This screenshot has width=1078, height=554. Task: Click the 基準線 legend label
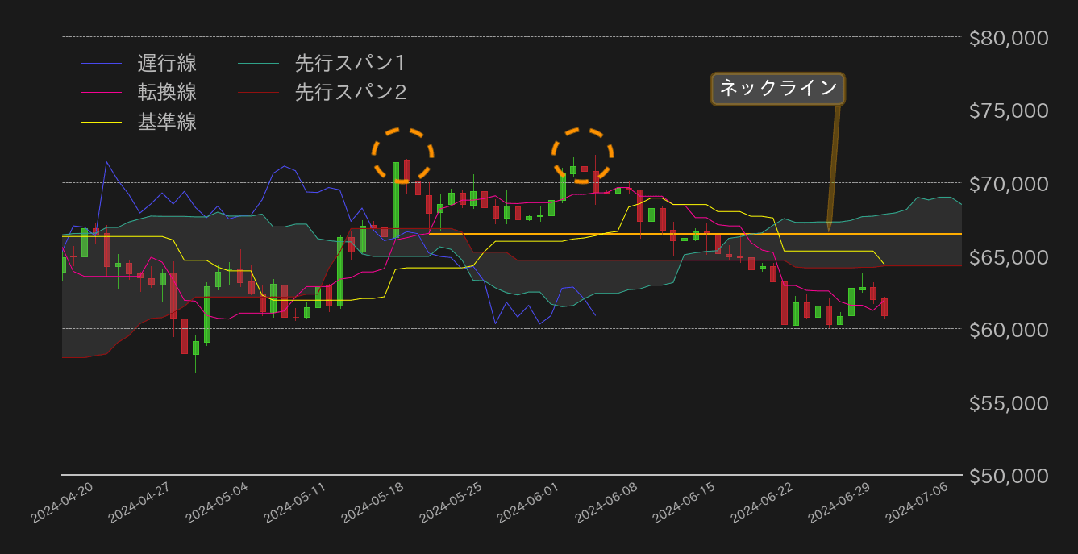point(166,123)
